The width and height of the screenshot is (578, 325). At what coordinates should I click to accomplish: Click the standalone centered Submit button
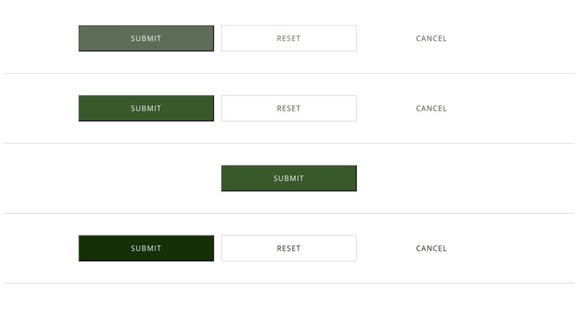288,178
